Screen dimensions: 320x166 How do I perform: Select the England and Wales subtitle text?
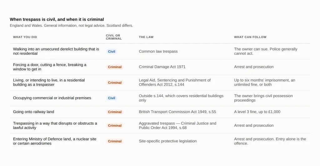(x=71, y=26)
